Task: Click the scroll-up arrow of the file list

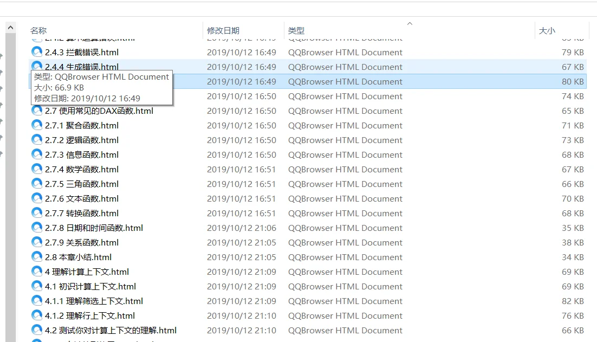Action: point(11,28)
